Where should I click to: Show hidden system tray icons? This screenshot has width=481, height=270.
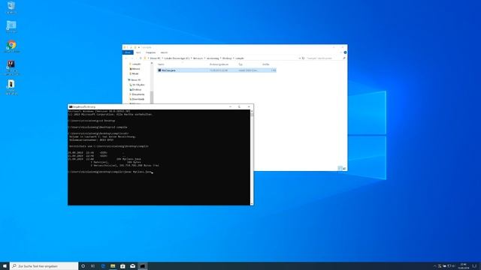click(434, 266)
